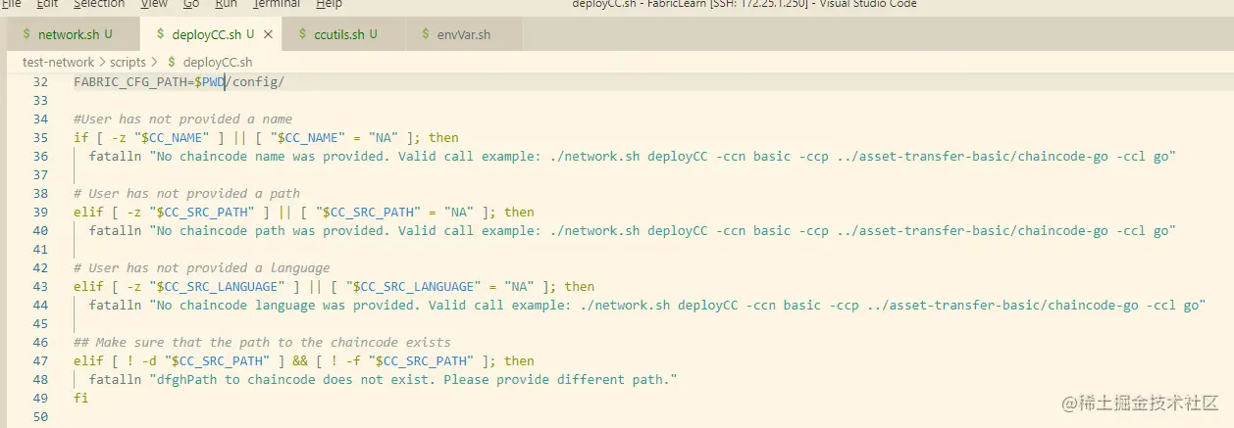Open the File menu
The width and height of the screenshot is (1234, 428).
11,4
